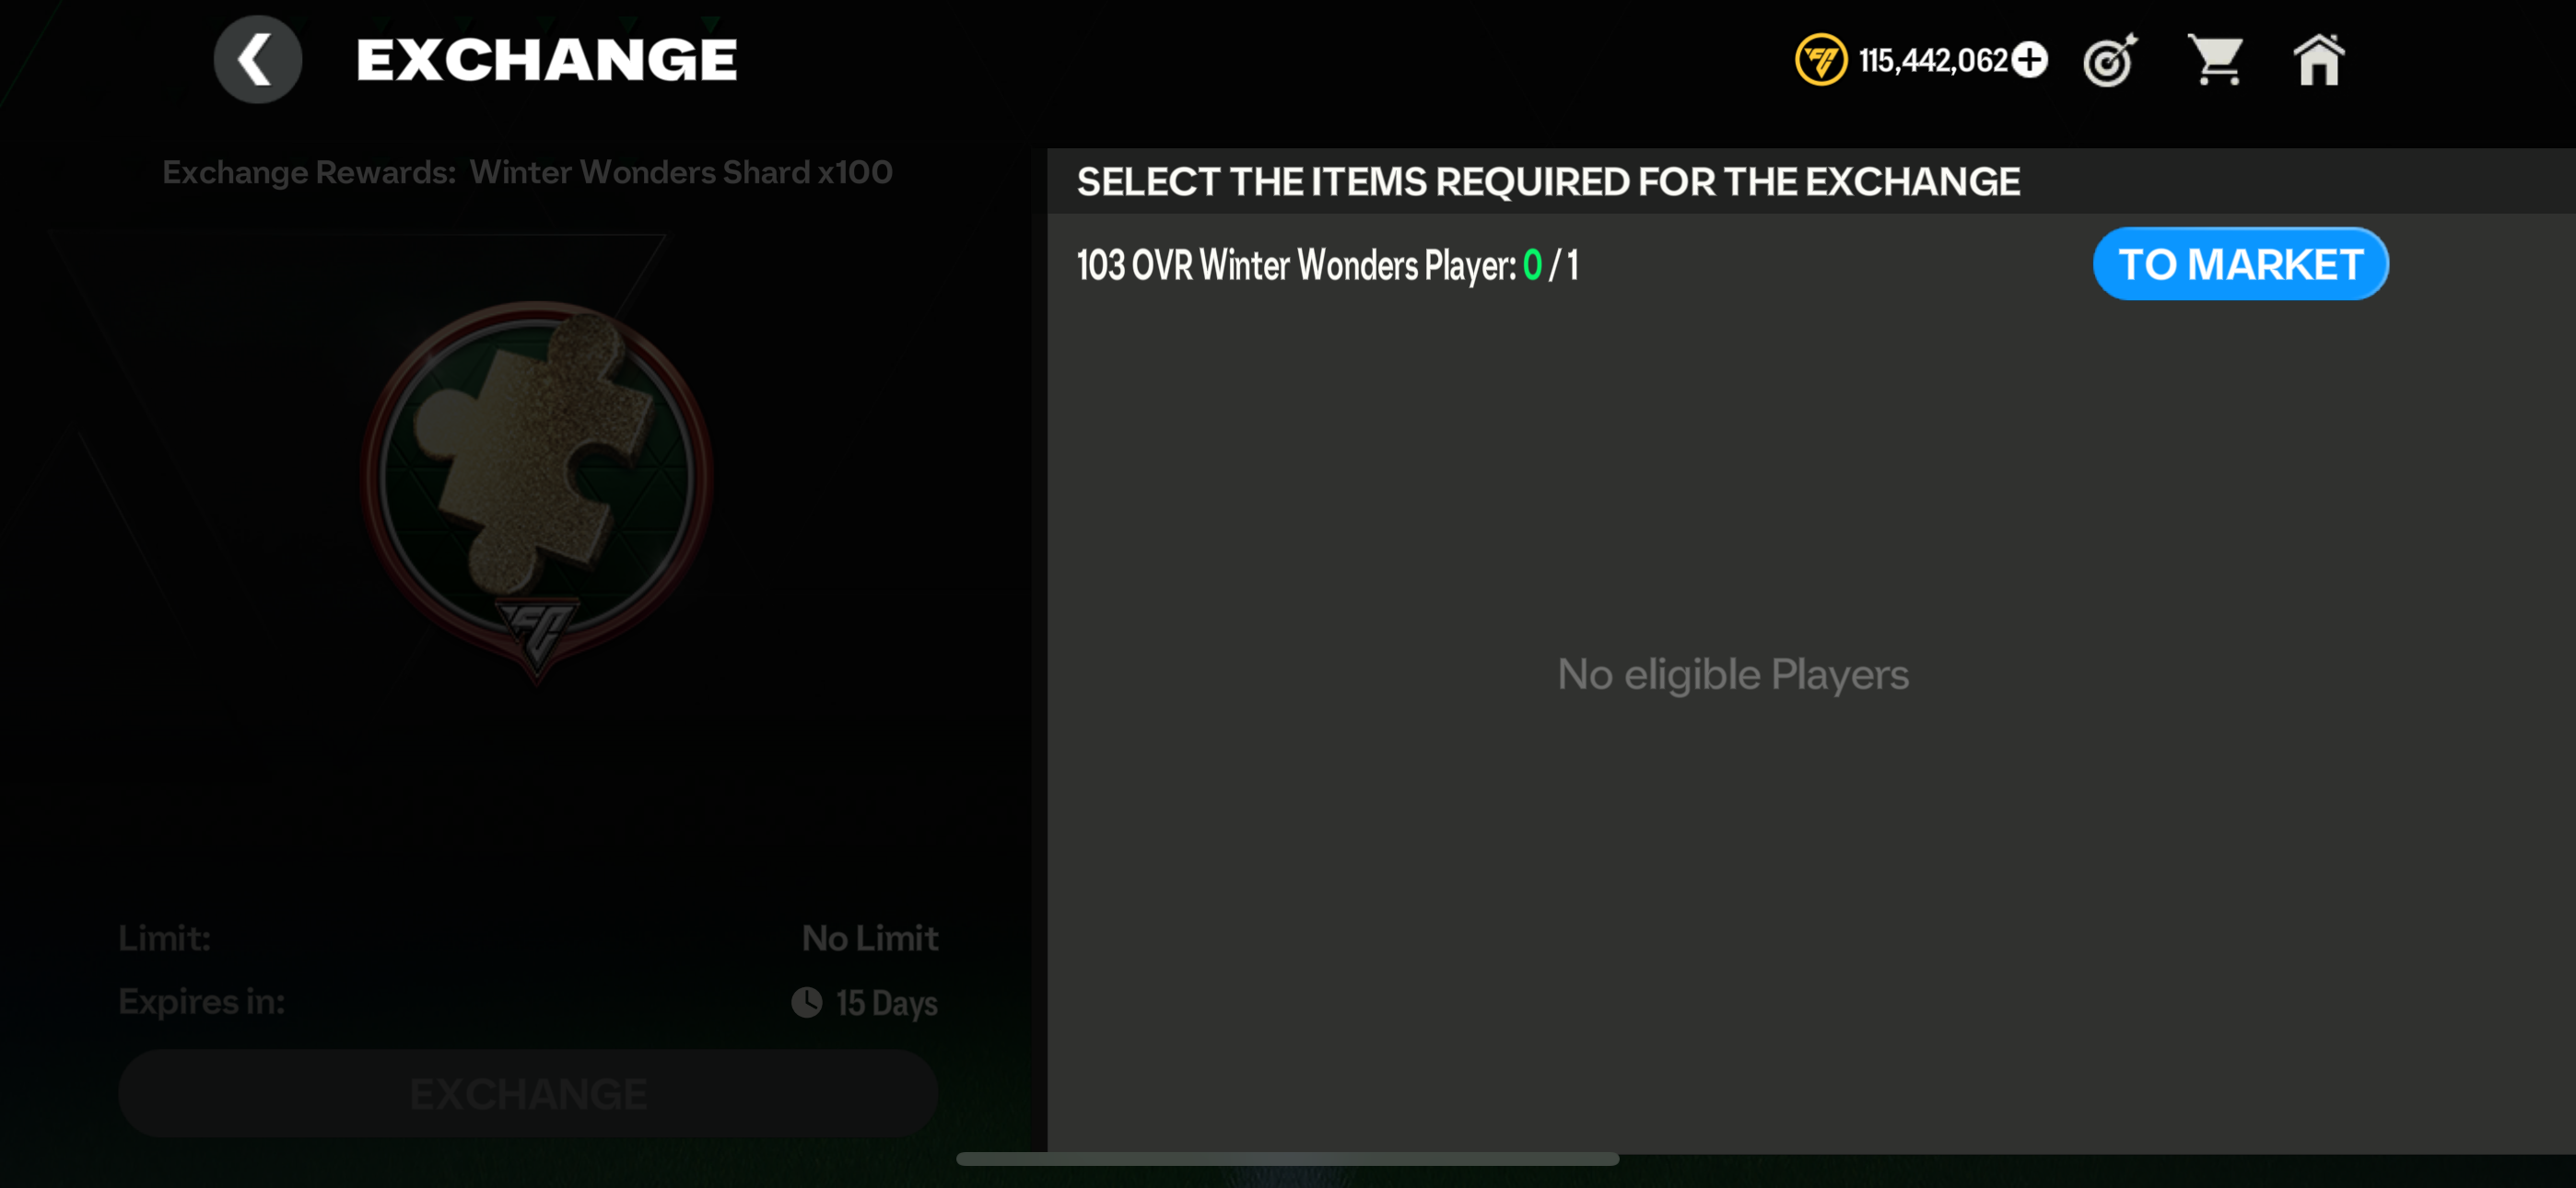Click the 15 Days expiry text
This screenshot has width=2576, height=1188.
click(886, 1002)
